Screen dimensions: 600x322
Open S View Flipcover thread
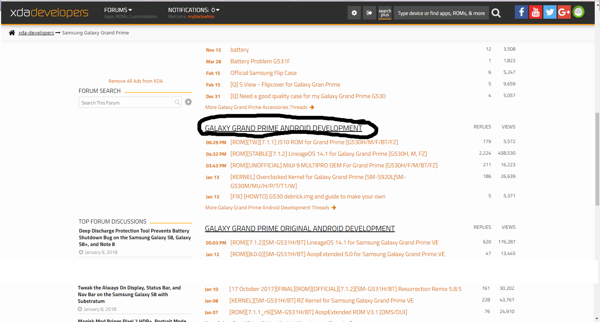(285, 85)
